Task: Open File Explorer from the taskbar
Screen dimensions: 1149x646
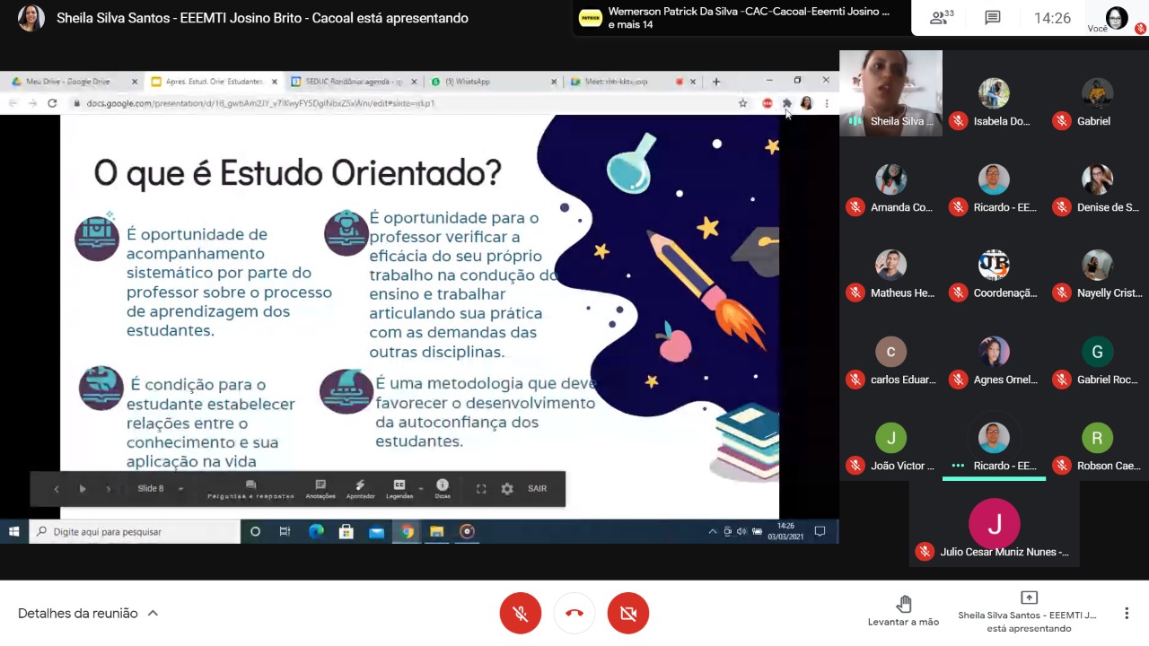Action: 436,531
